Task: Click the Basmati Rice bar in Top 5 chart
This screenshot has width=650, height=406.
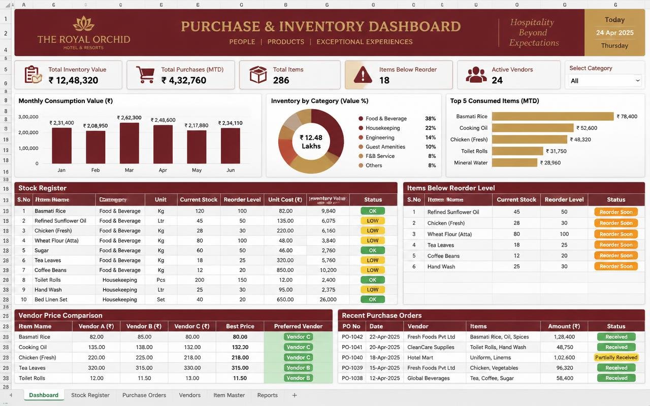Action: point(552,116)
